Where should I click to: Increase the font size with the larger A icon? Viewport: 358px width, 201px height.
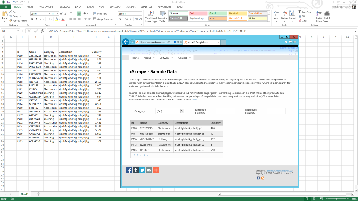[x=61, y=13]
